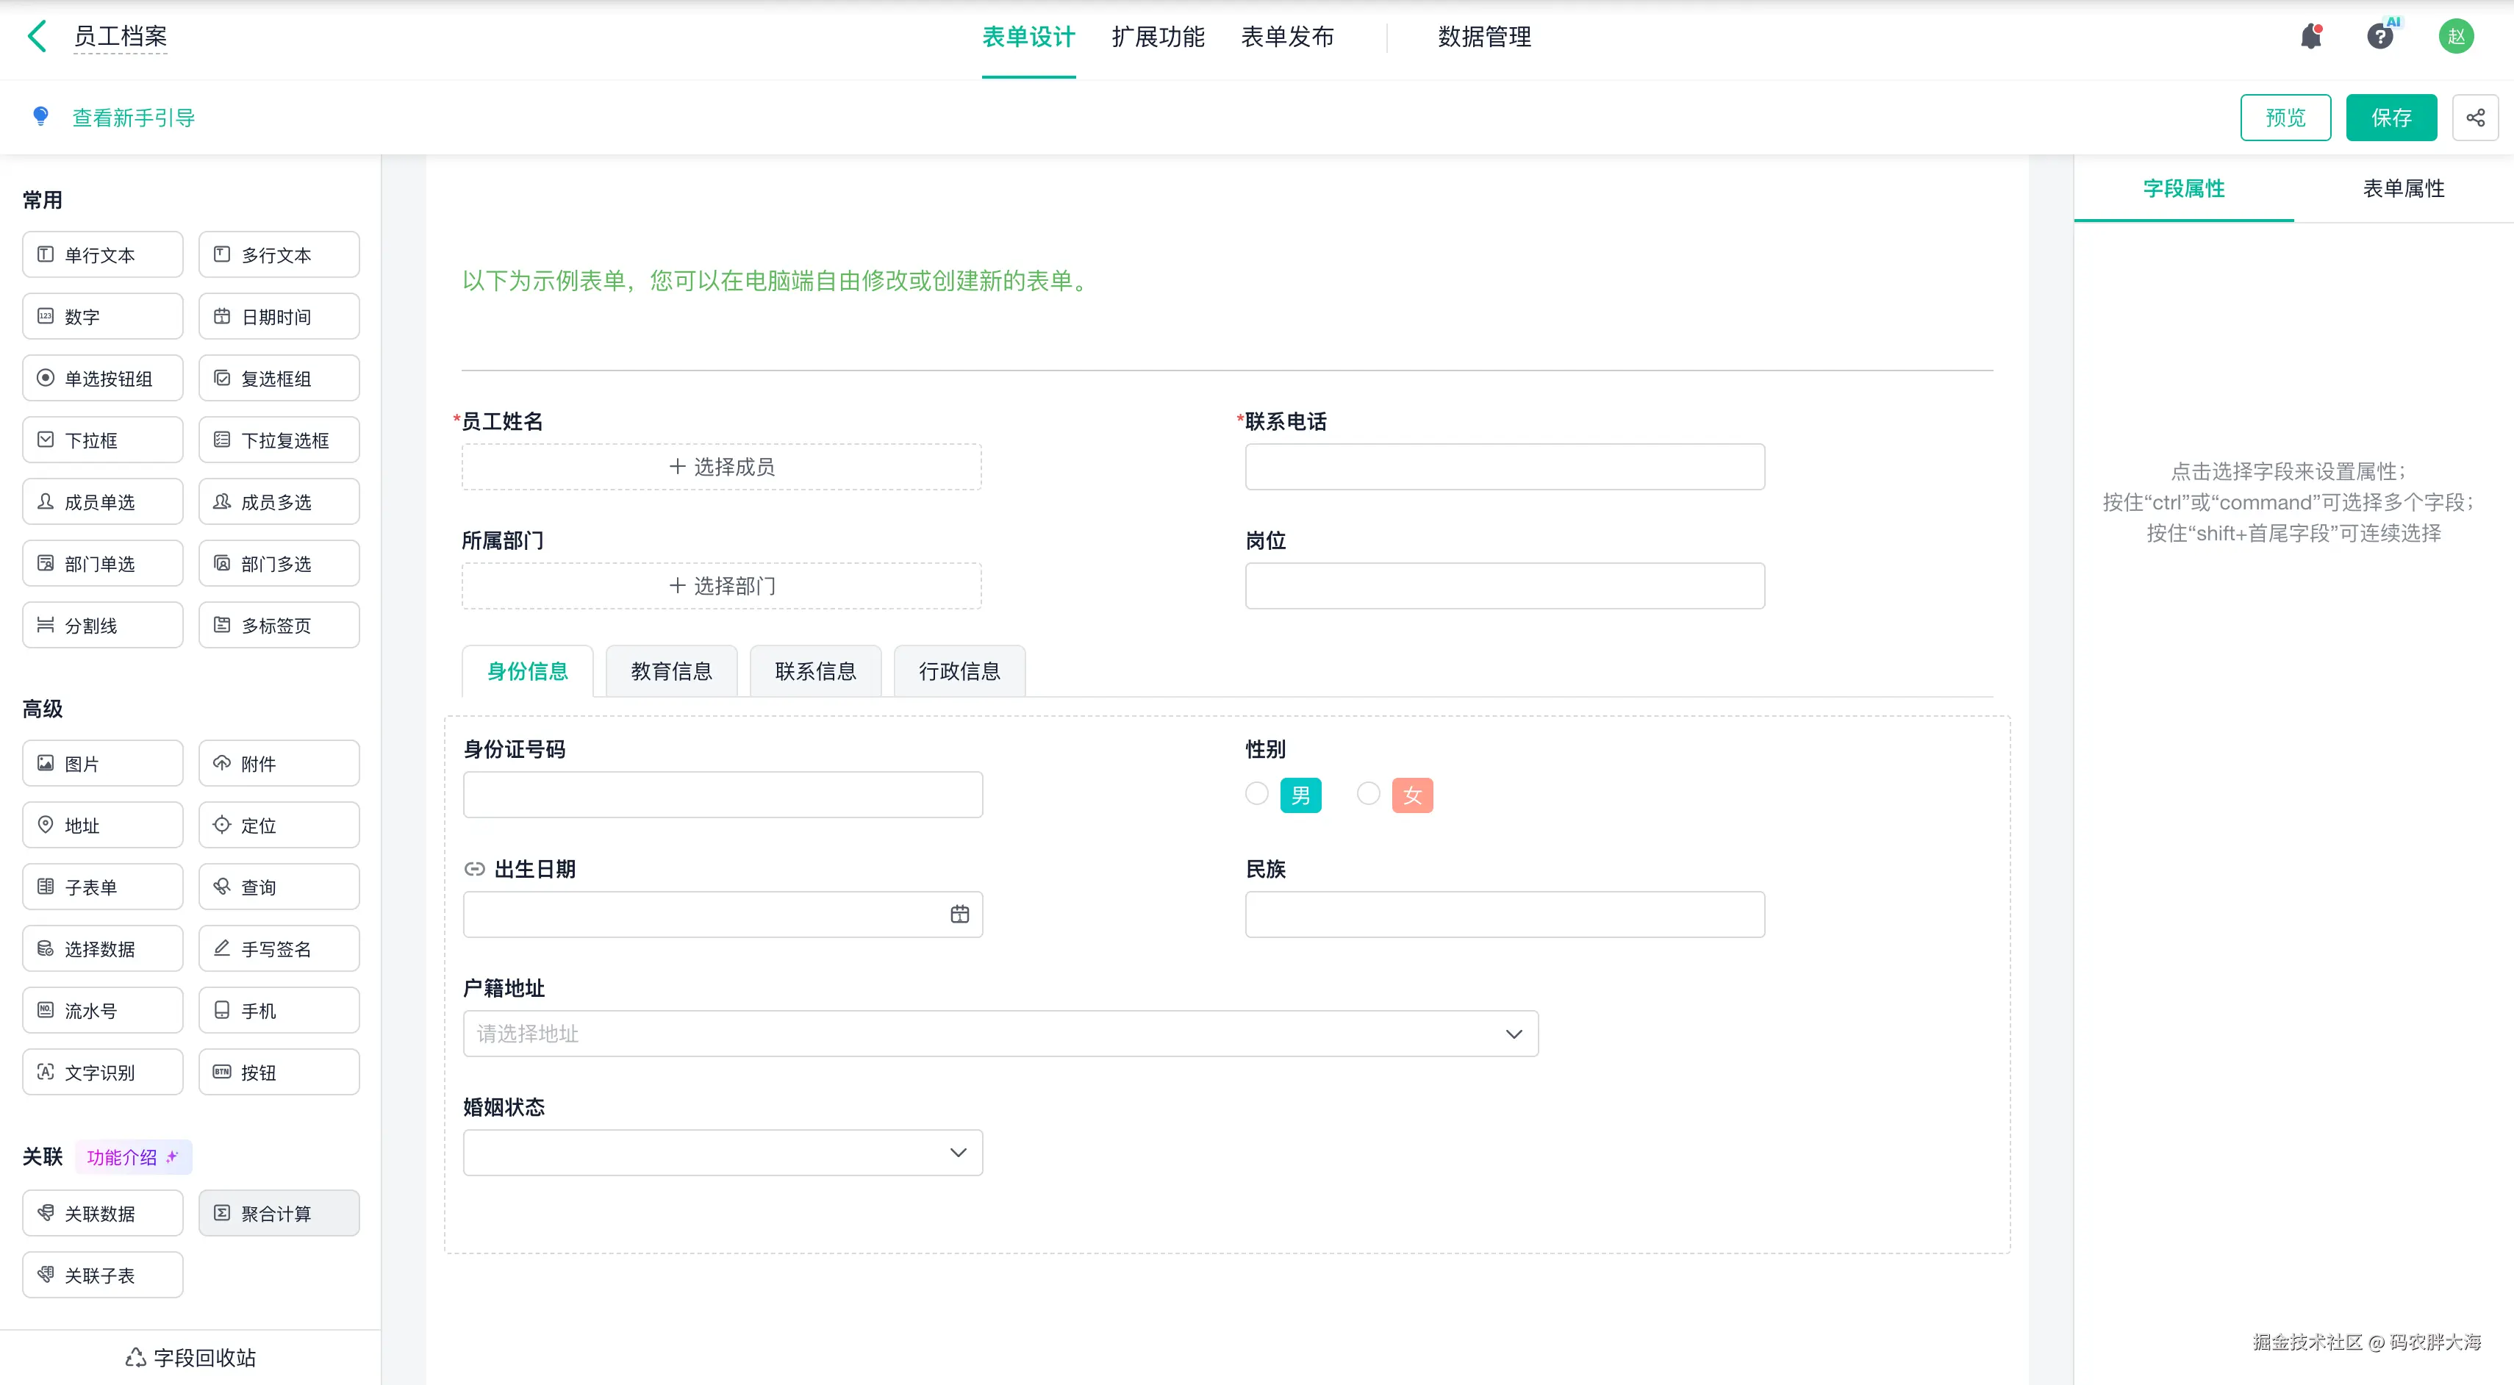
Task: Click the 单选按钮组 widget
Action: [102, 379]
